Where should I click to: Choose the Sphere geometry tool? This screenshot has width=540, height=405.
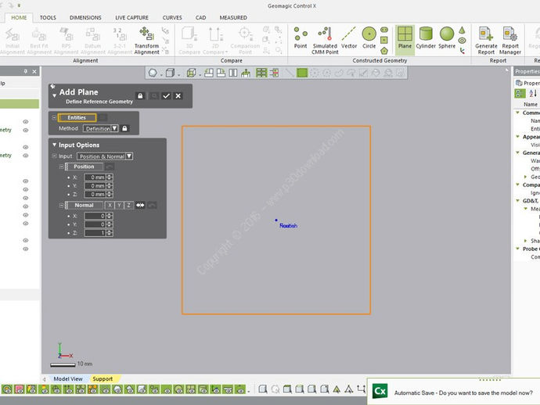coord(447,38)
